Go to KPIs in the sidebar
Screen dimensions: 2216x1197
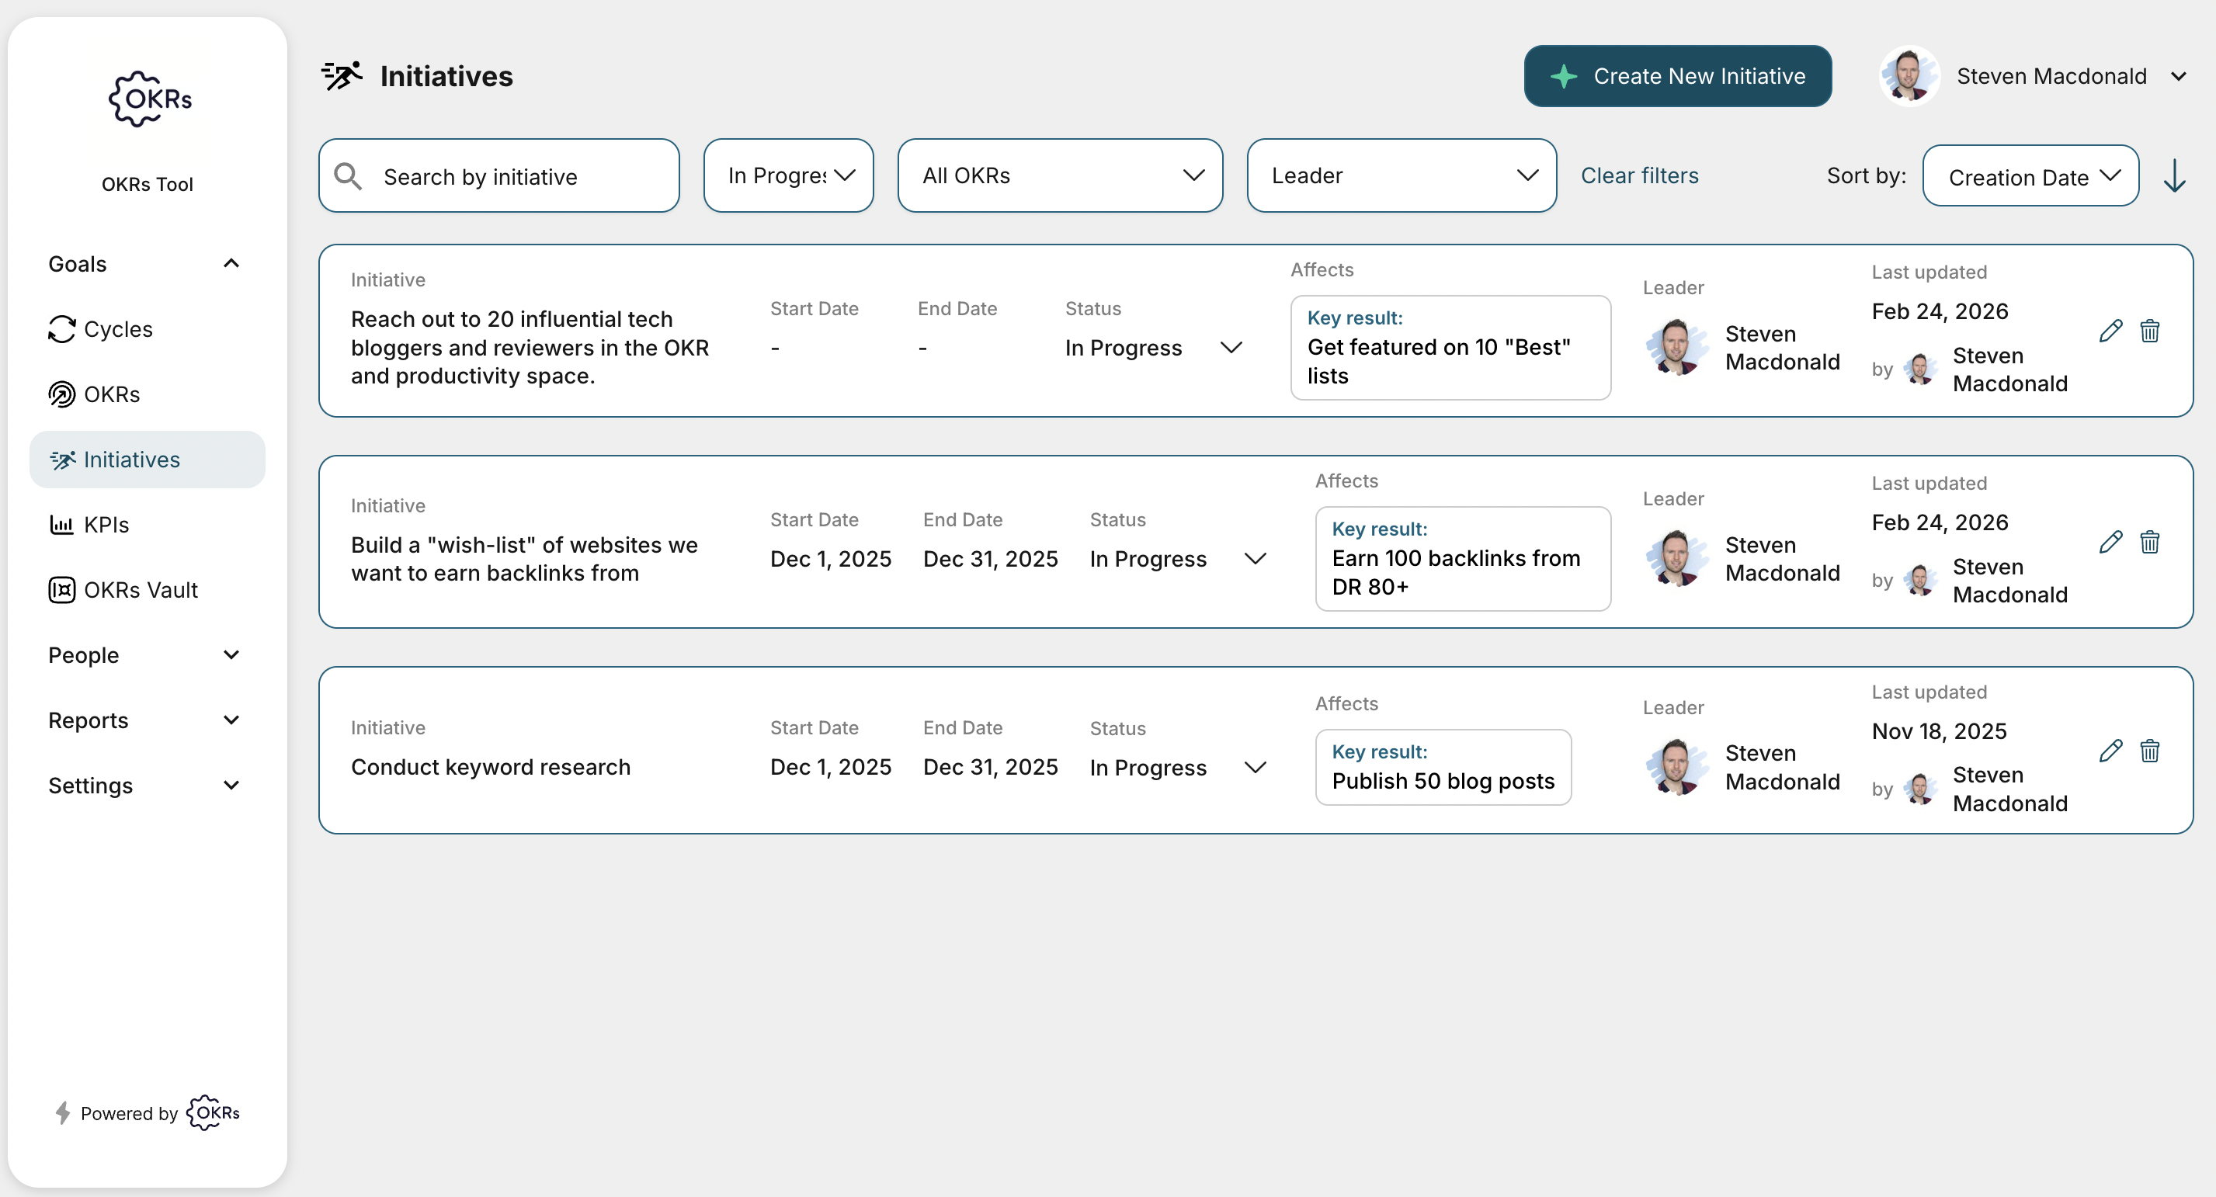pyautogui.click(x=106, y=525)
